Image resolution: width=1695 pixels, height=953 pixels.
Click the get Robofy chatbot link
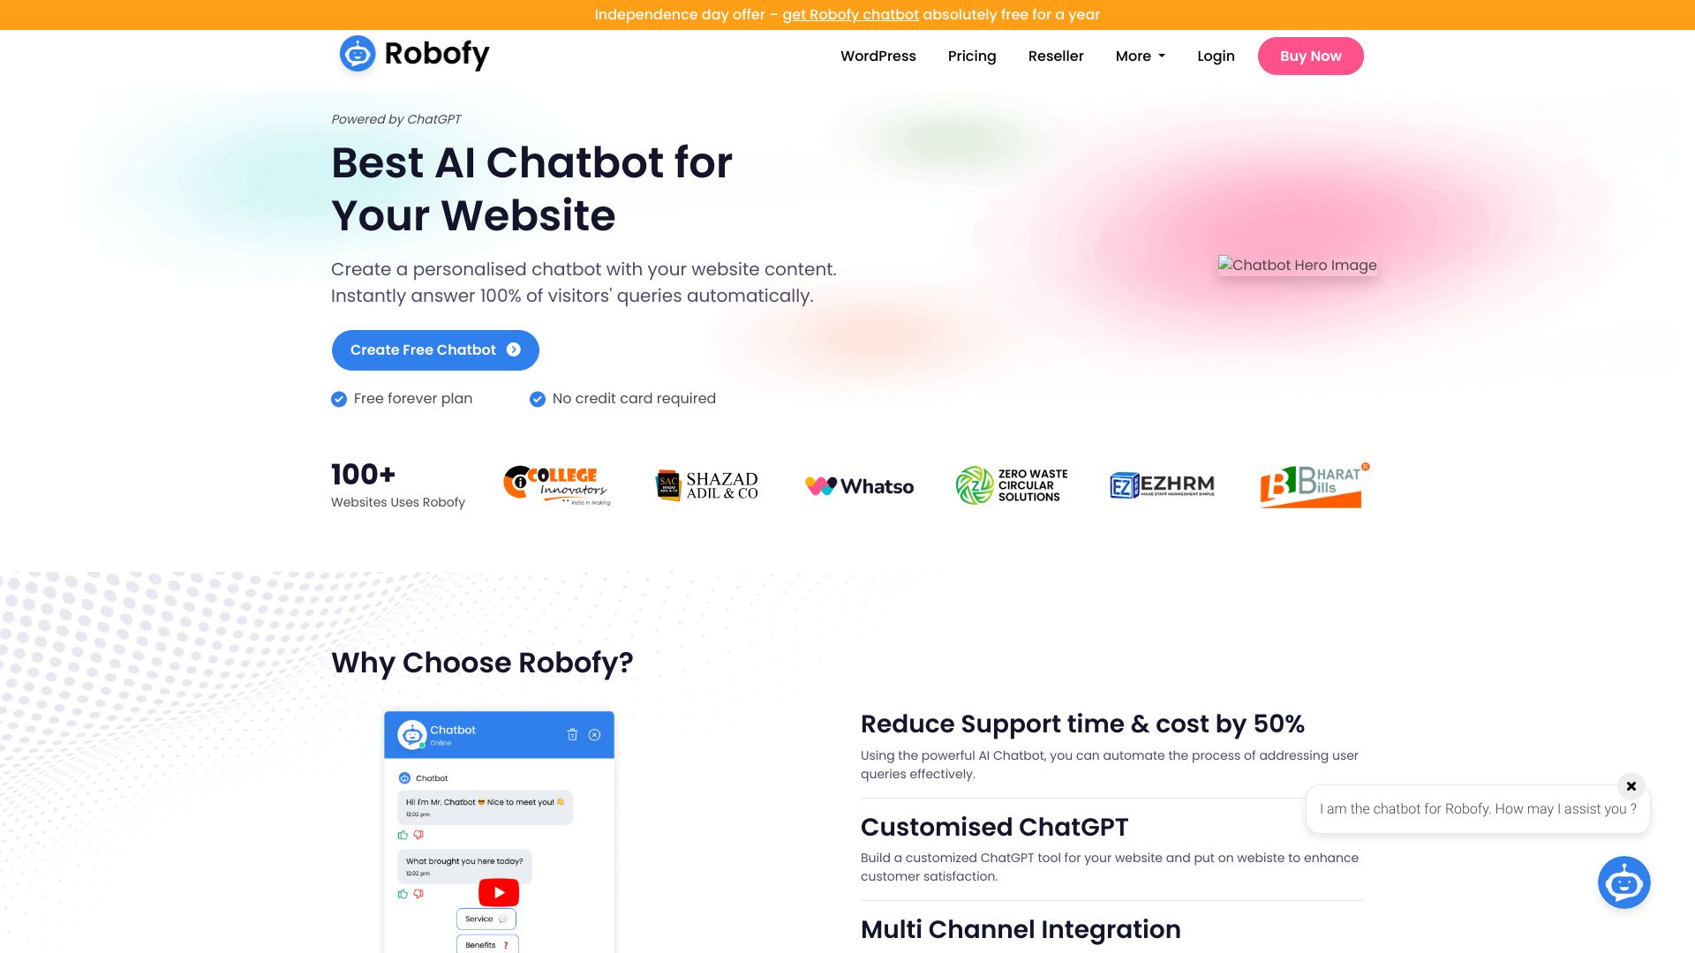coord(850,14)
